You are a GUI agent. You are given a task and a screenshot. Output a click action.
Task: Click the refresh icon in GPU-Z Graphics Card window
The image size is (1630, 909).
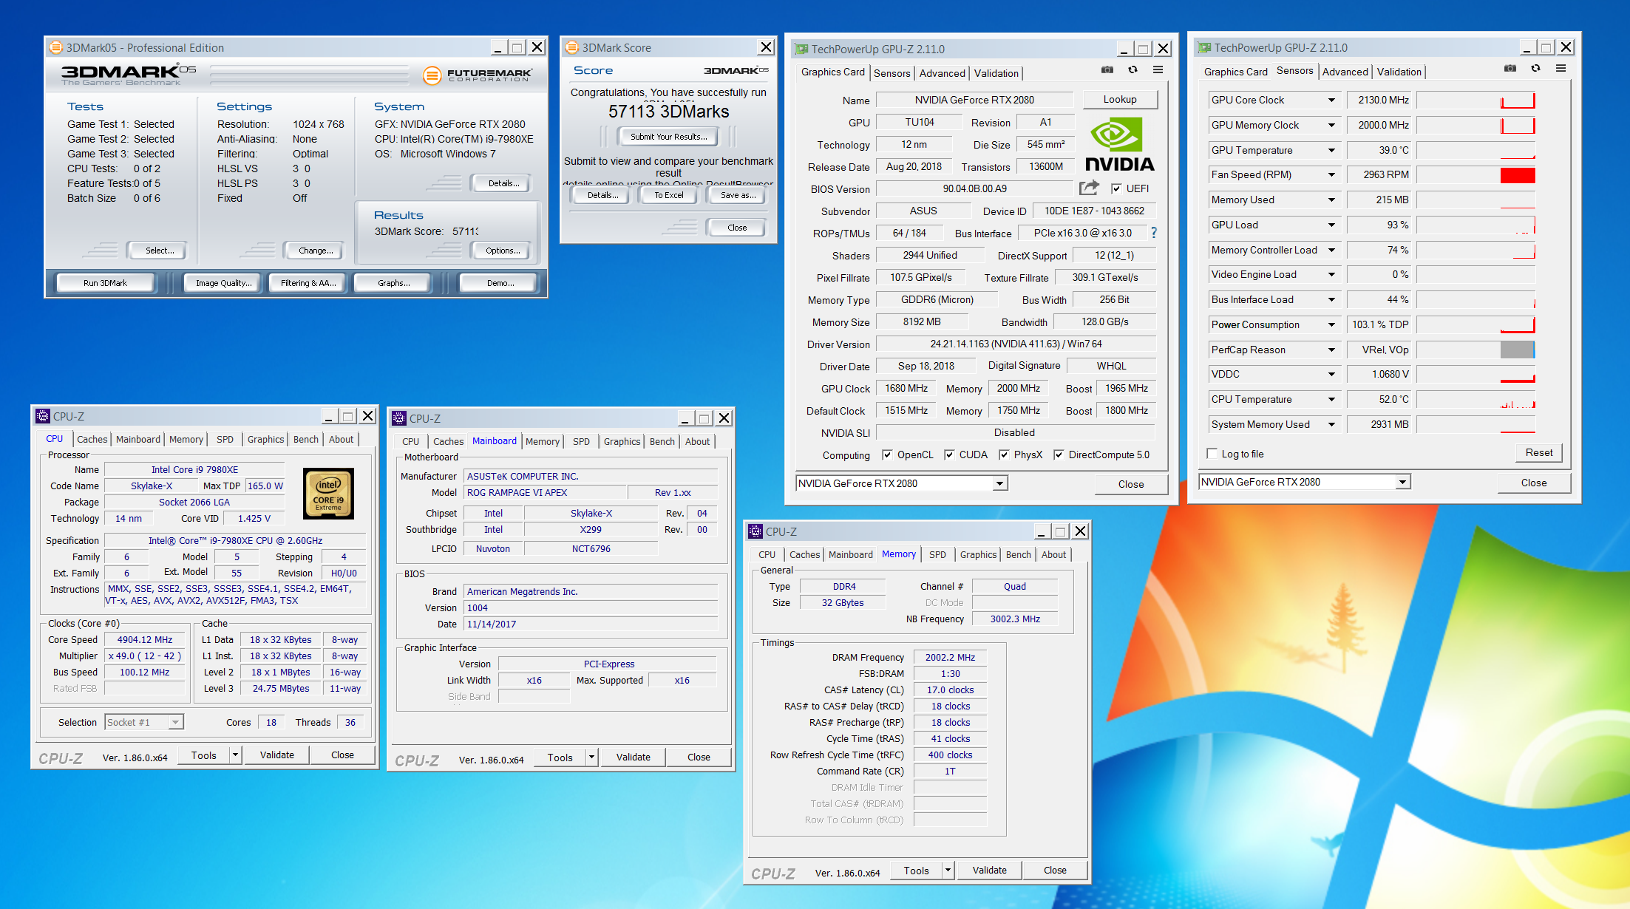1132,69
